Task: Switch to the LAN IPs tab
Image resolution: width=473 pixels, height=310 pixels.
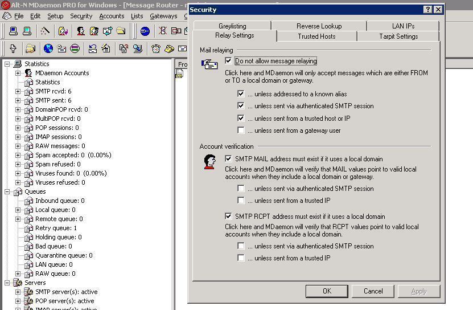Action: tap(403, 26)
